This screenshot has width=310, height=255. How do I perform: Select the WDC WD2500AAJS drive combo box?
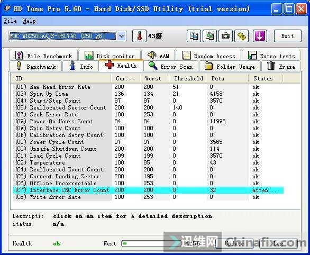(x=67, y=36)
